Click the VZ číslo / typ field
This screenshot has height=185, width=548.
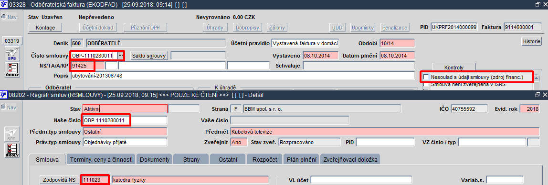(492, 142)
